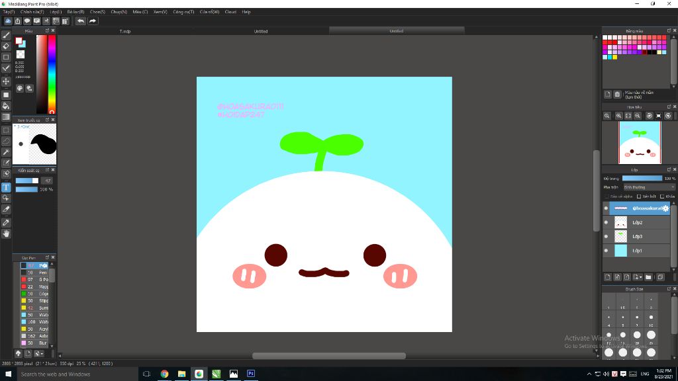Select the Brush tool
The image size is (678, 381).
tap(6, 35)
